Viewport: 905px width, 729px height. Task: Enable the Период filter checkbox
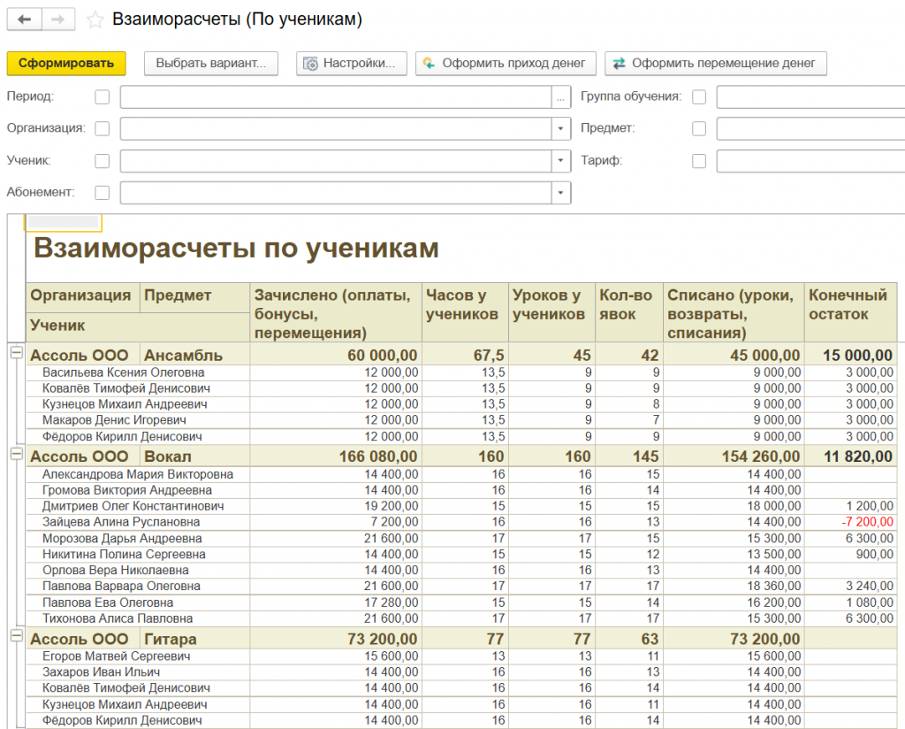pyautogui.click(x=103, y=97)
